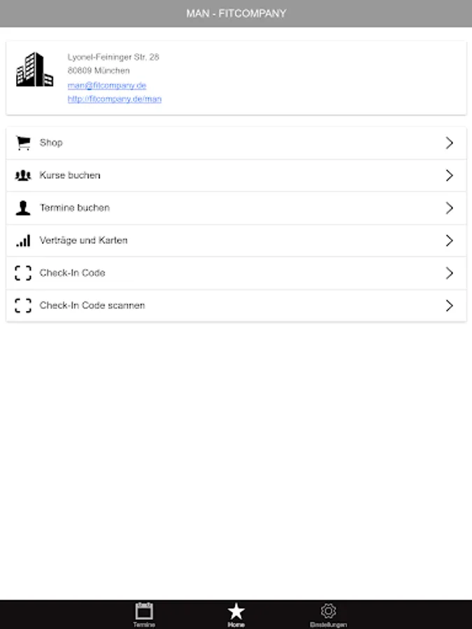The image size is (472, 629).
Task: Expand Verträge und Karten chevron
Action: click(450, 240)
